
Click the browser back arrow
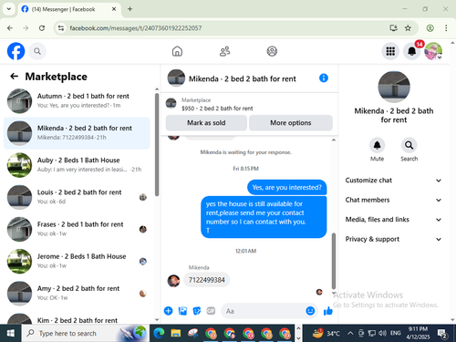click(10, 28)
